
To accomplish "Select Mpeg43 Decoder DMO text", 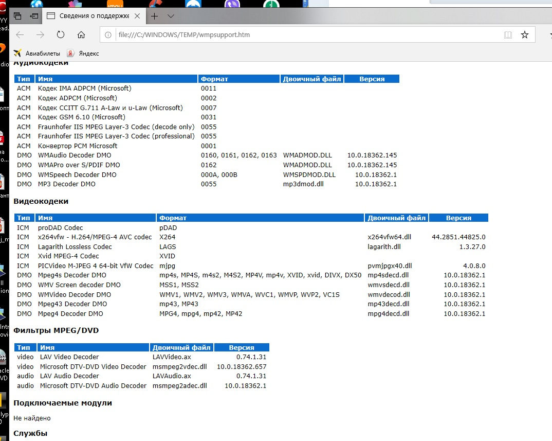I will (72, 304).
